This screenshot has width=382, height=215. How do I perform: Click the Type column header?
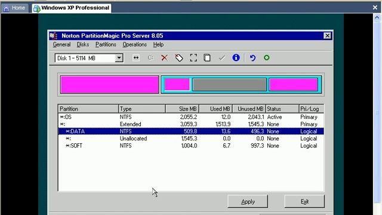coord(142,109)
